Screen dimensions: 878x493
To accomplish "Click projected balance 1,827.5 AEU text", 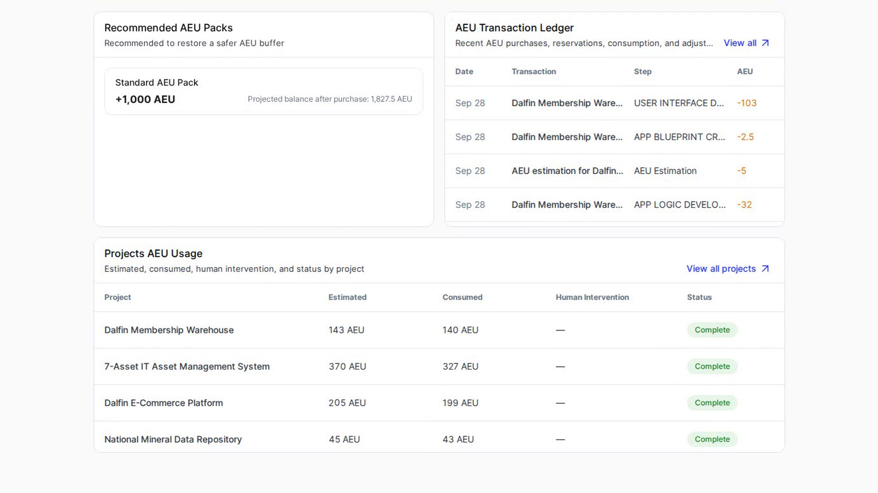I will click(x=330, y=99).
